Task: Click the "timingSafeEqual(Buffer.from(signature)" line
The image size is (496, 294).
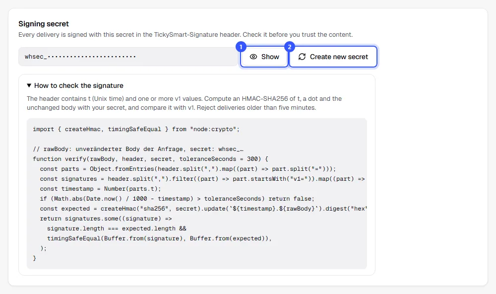Action: (x=159, y=238)
